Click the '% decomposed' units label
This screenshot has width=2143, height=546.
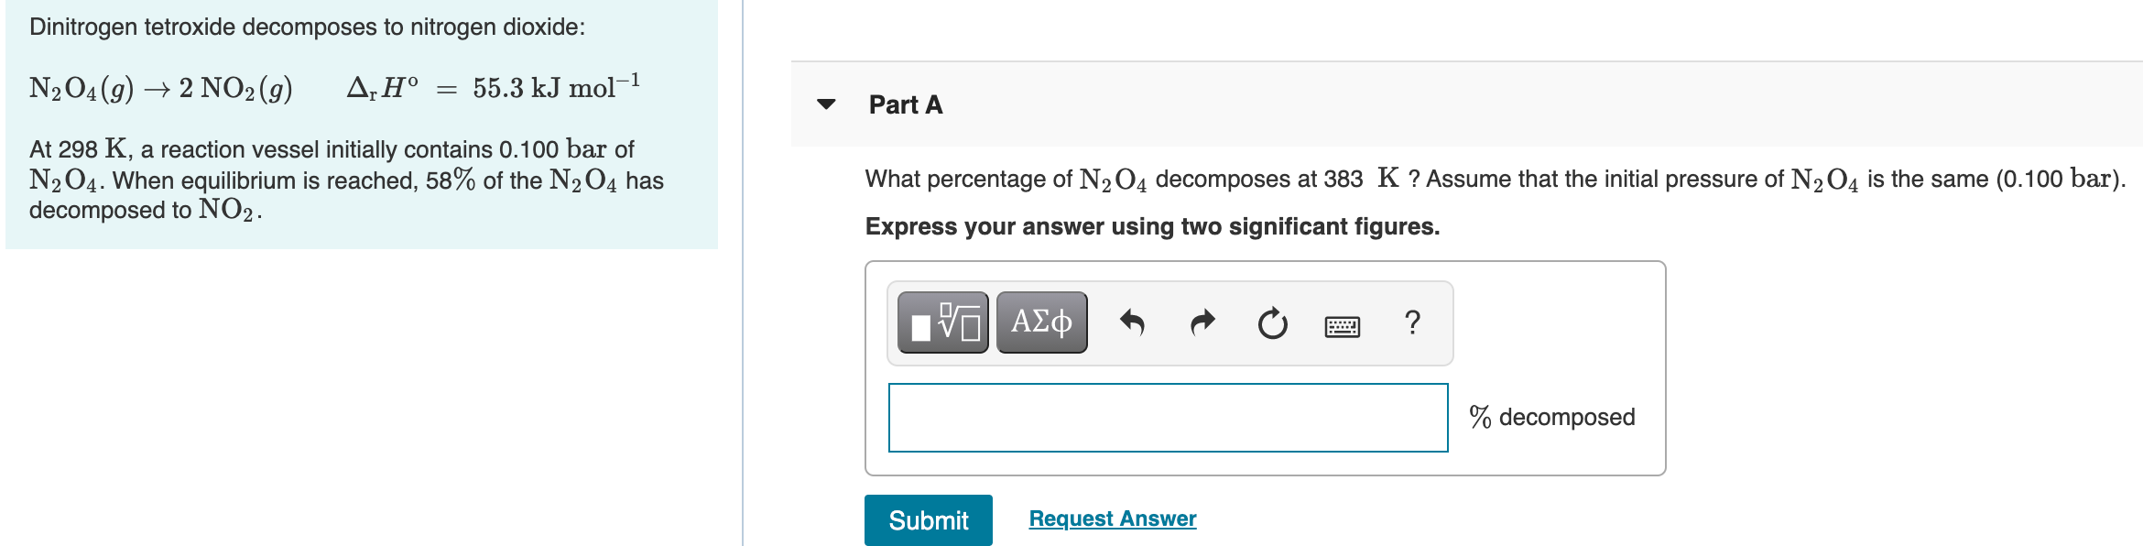[1551, 418]
